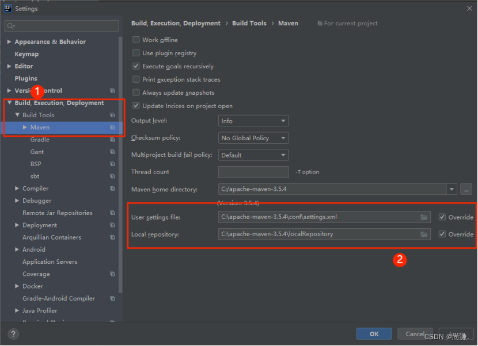The image size is (478, 346).
Task: Select sbt under Build Tools
Action: [35, 176]
